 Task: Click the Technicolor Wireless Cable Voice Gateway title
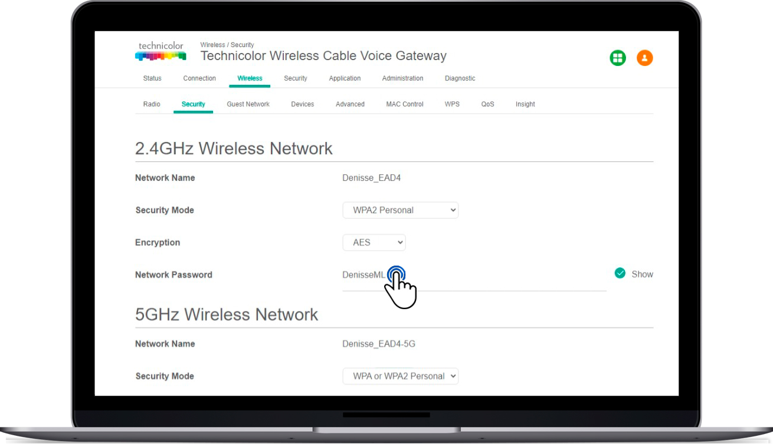pyautogui.click(x=323, y=56)
